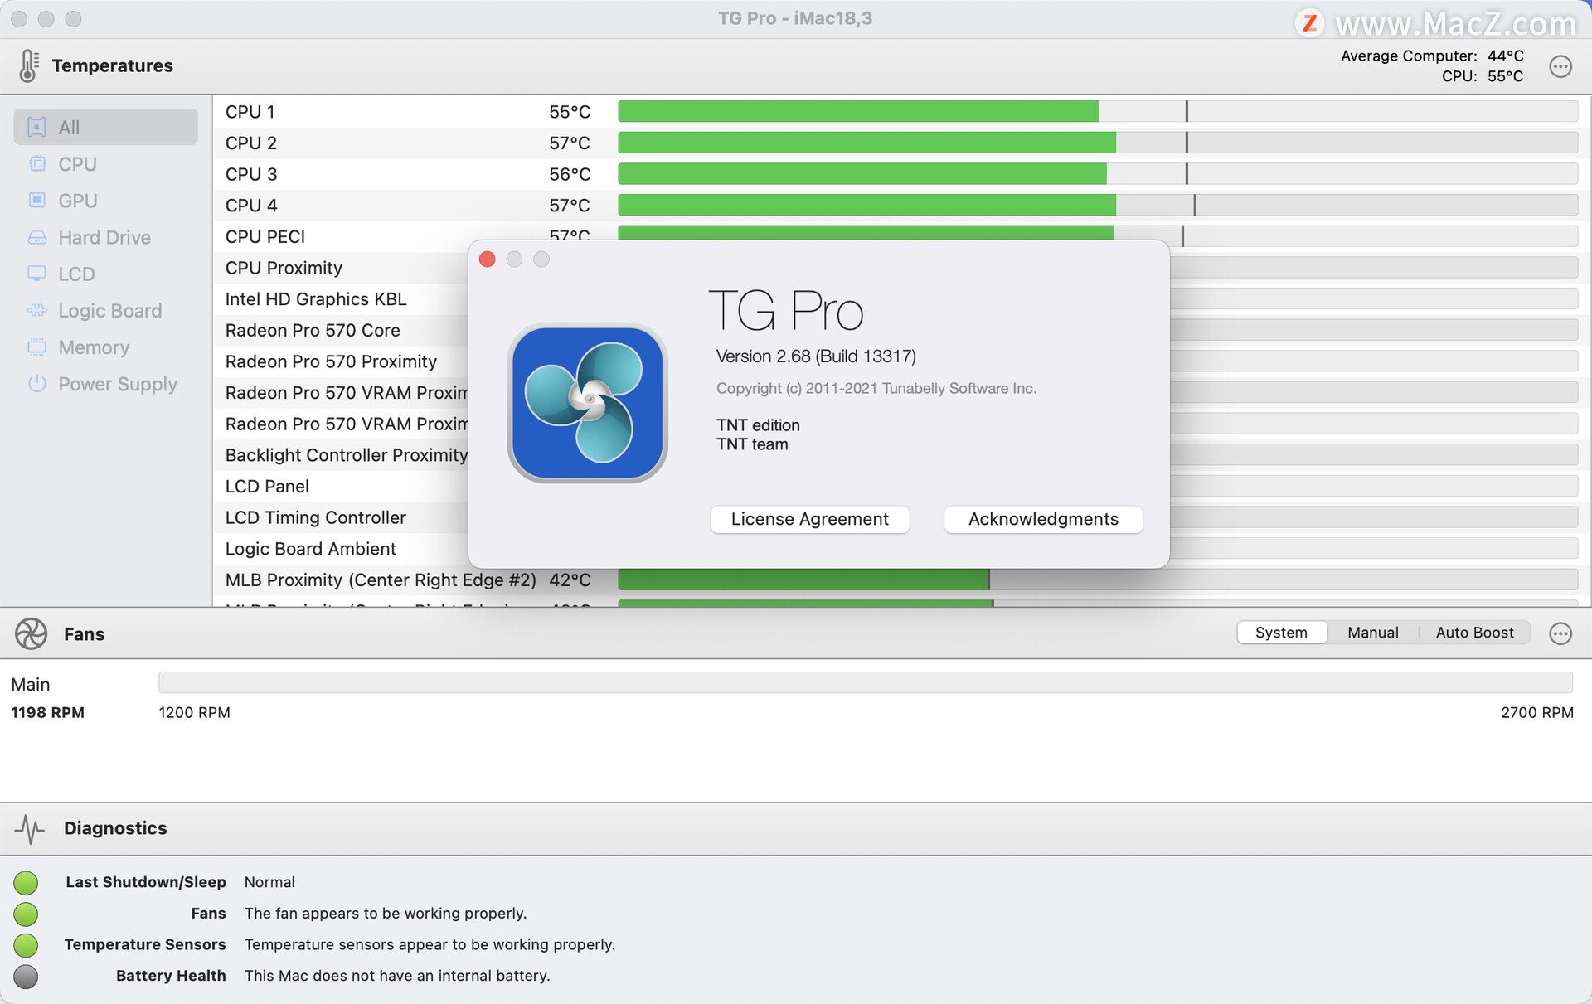Click the All category bookmark icon

37,127
